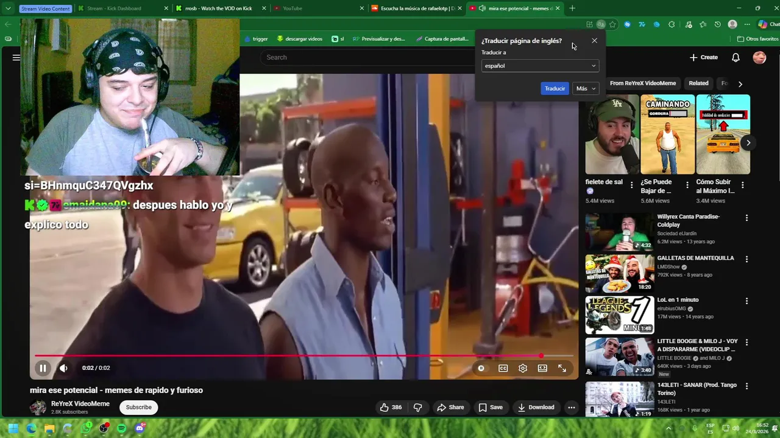This screenshot has width=780, height=438.
Task: Seek along the red video progress bar
Action: [x=304, y=356]
